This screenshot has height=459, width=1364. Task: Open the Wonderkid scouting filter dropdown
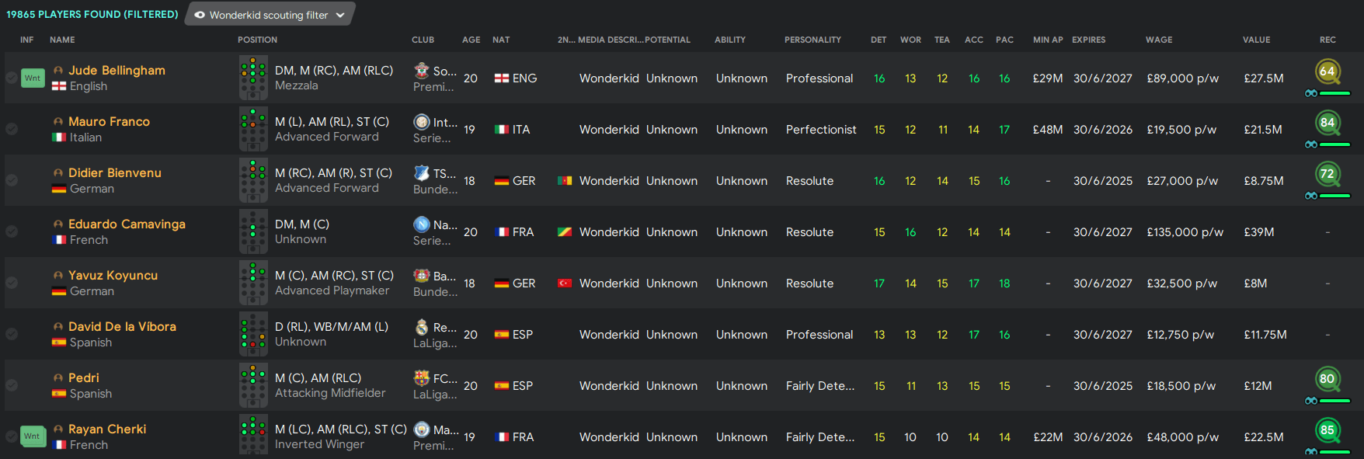[270, 15]
